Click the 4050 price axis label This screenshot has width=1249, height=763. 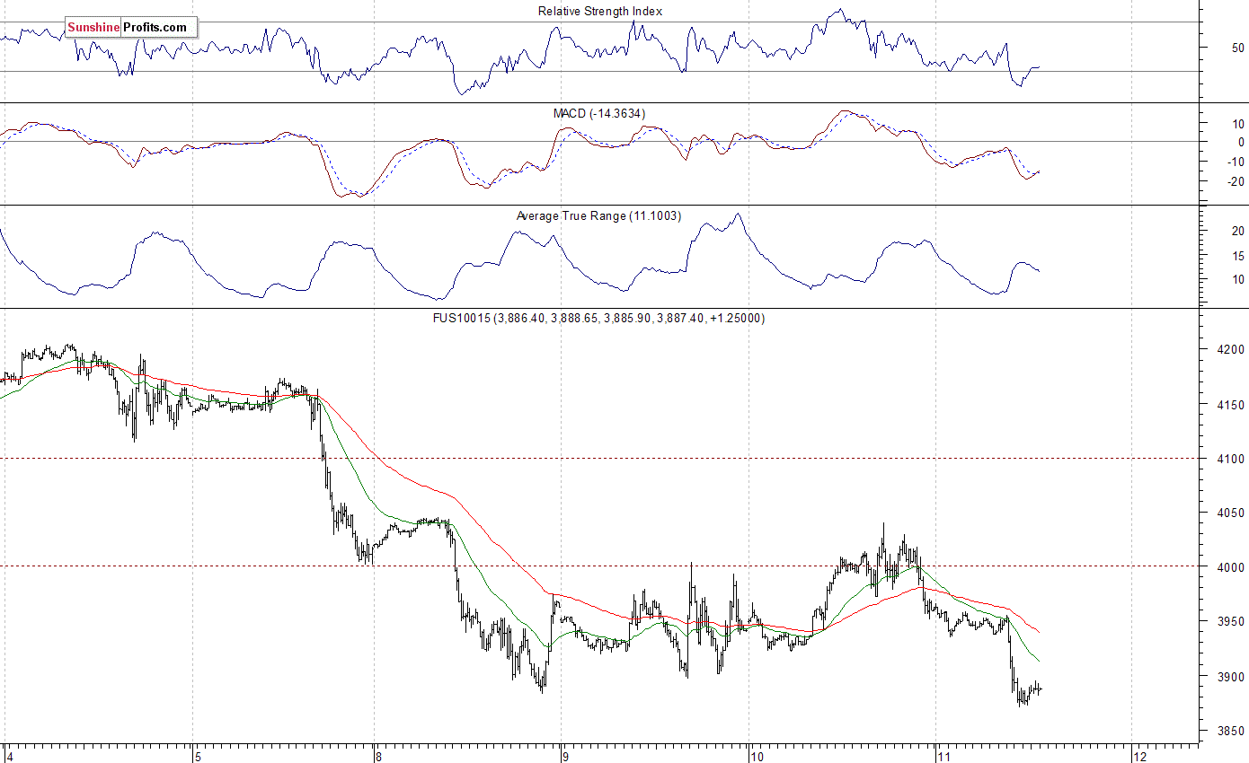click(x=1230, y=513)
